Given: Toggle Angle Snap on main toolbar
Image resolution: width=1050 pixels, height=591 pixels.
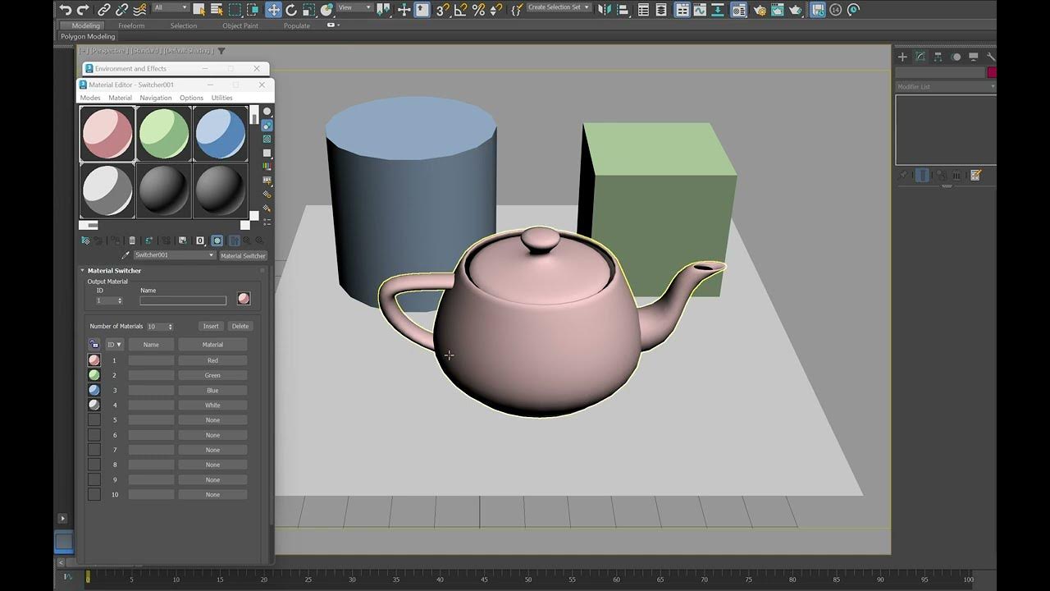Looking at the screenshot, I should [461, 10].
